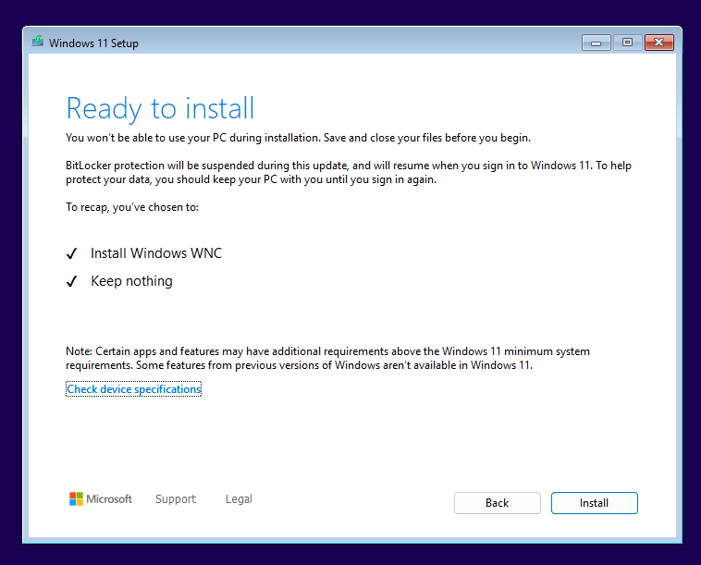Open the Legal link
This screenshot has width=701, height=565.
click(x=239, y=498)
